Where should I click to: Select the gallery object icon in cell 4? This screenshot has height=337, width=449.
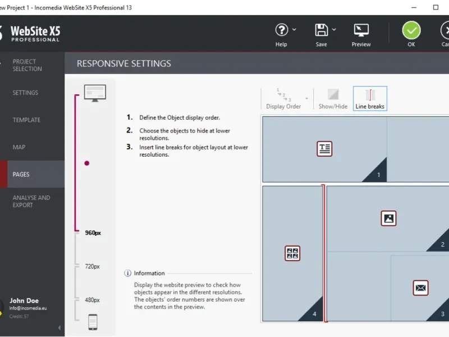[x=292, y=253]
